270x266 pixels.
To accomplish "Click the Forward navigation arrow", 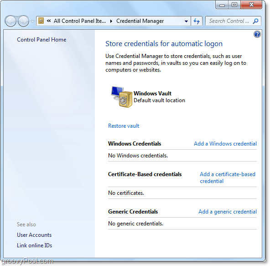I will click(x=23, y=21).
